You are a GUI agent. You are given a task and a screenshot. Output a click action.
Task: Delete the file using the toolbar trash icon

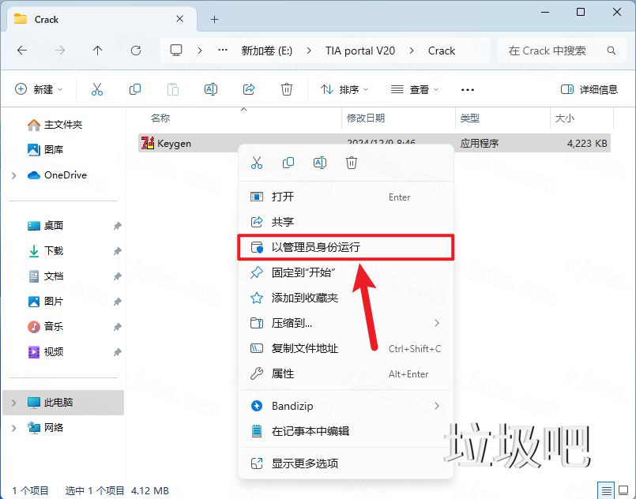pyautogui.click(x=287, y=89)
